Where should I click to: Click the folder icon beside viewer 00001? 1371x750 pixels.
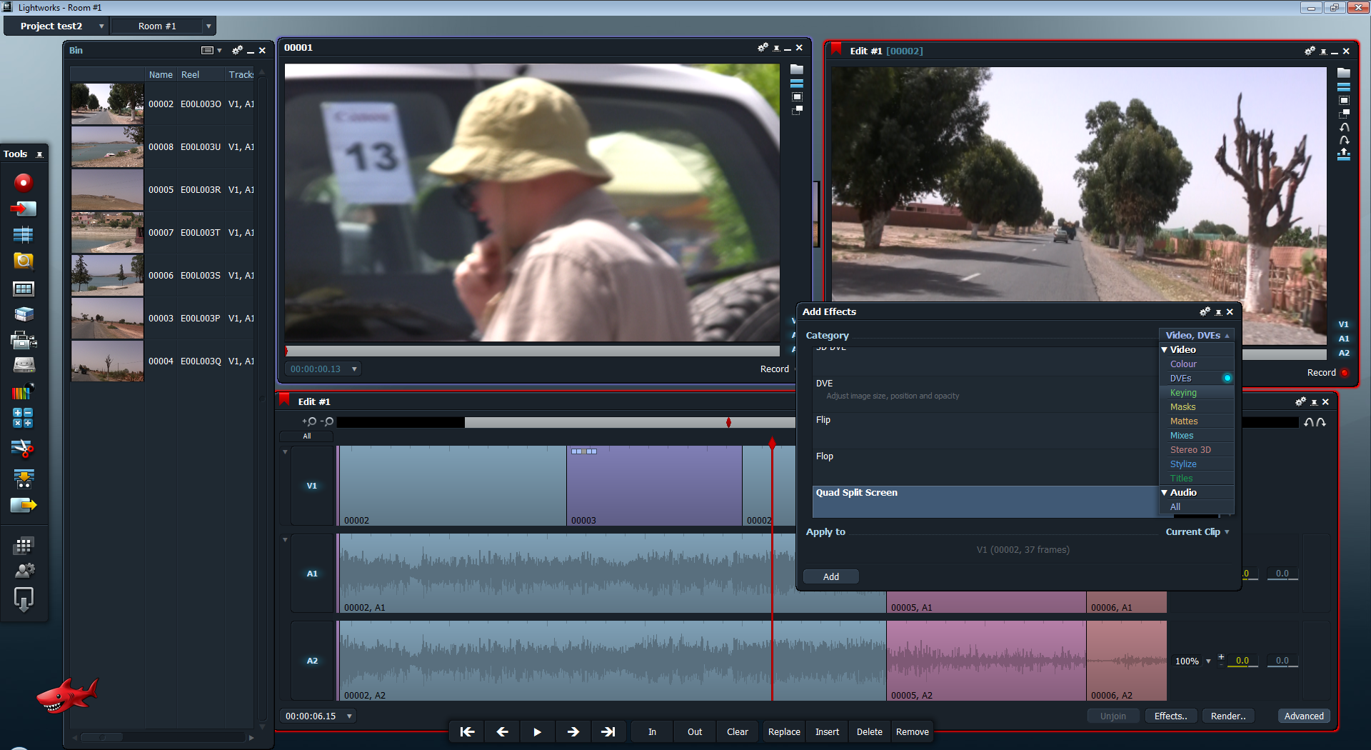[797, 69]
